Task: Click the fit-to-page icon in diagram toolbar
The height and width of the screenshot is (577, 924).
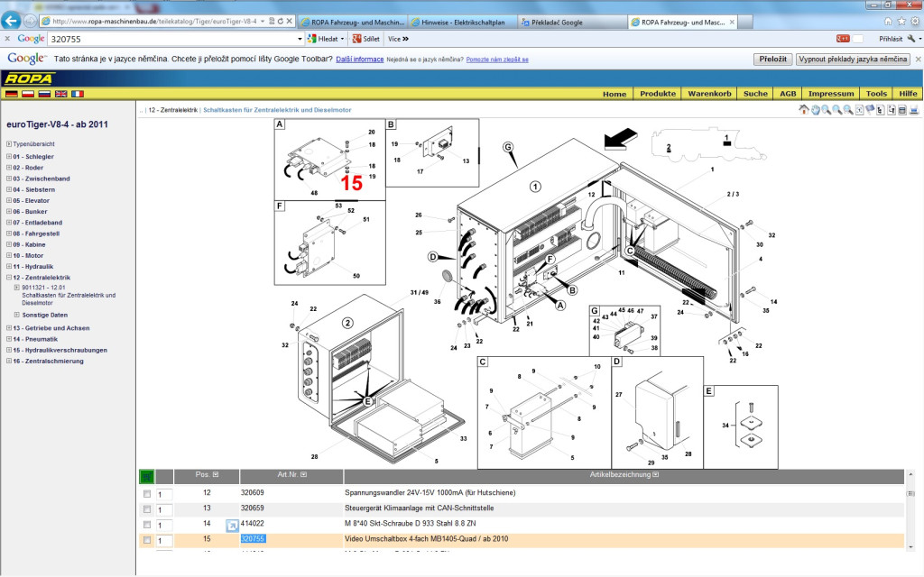Action: [x=859, y=109]
